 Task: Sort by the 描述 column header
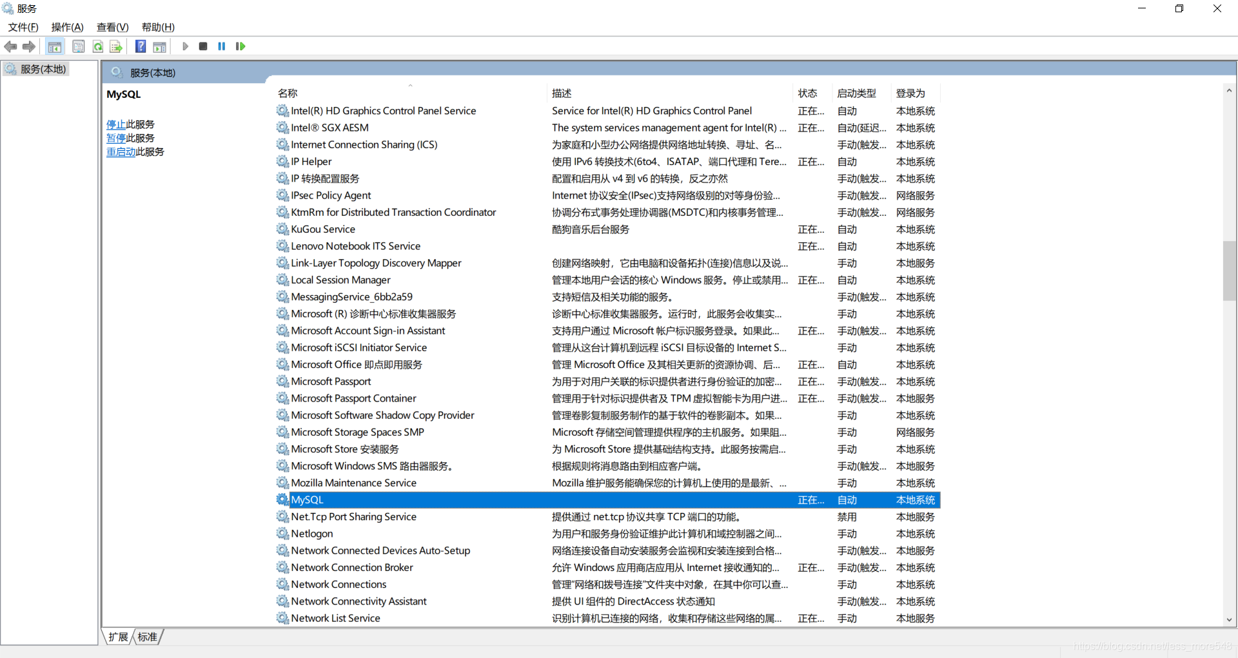[671, 93]
